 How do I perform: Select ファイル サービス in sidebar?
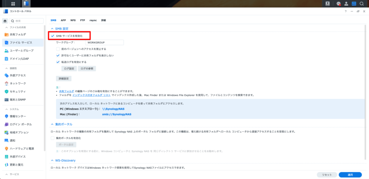tap(23, 42)
